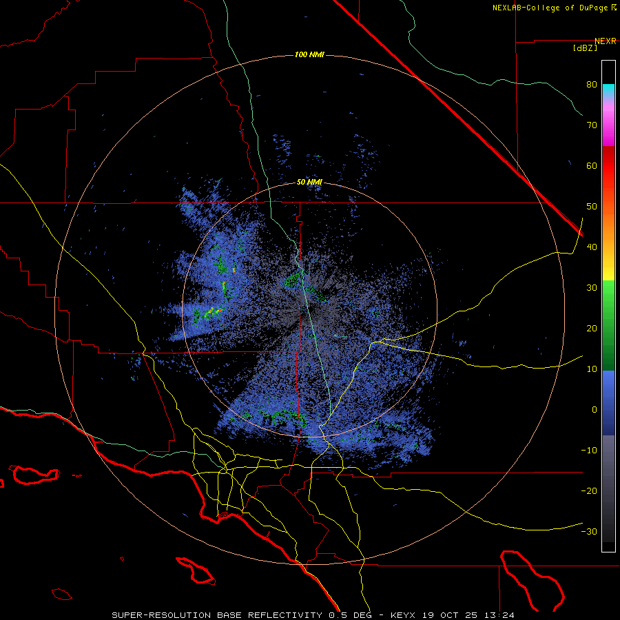Viewport: 620px width, 620px height.
Task: Click the 20 value on the dBZ scale
Action: (592, 329)
